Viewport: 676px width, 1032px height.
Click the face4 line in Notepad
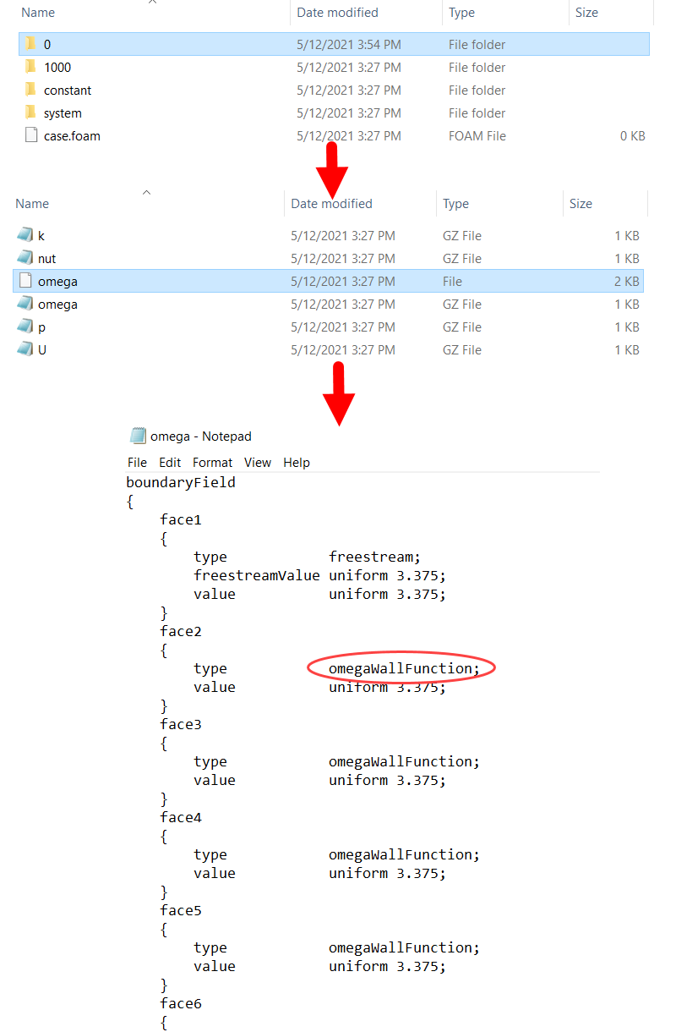(x=181, y=817)
